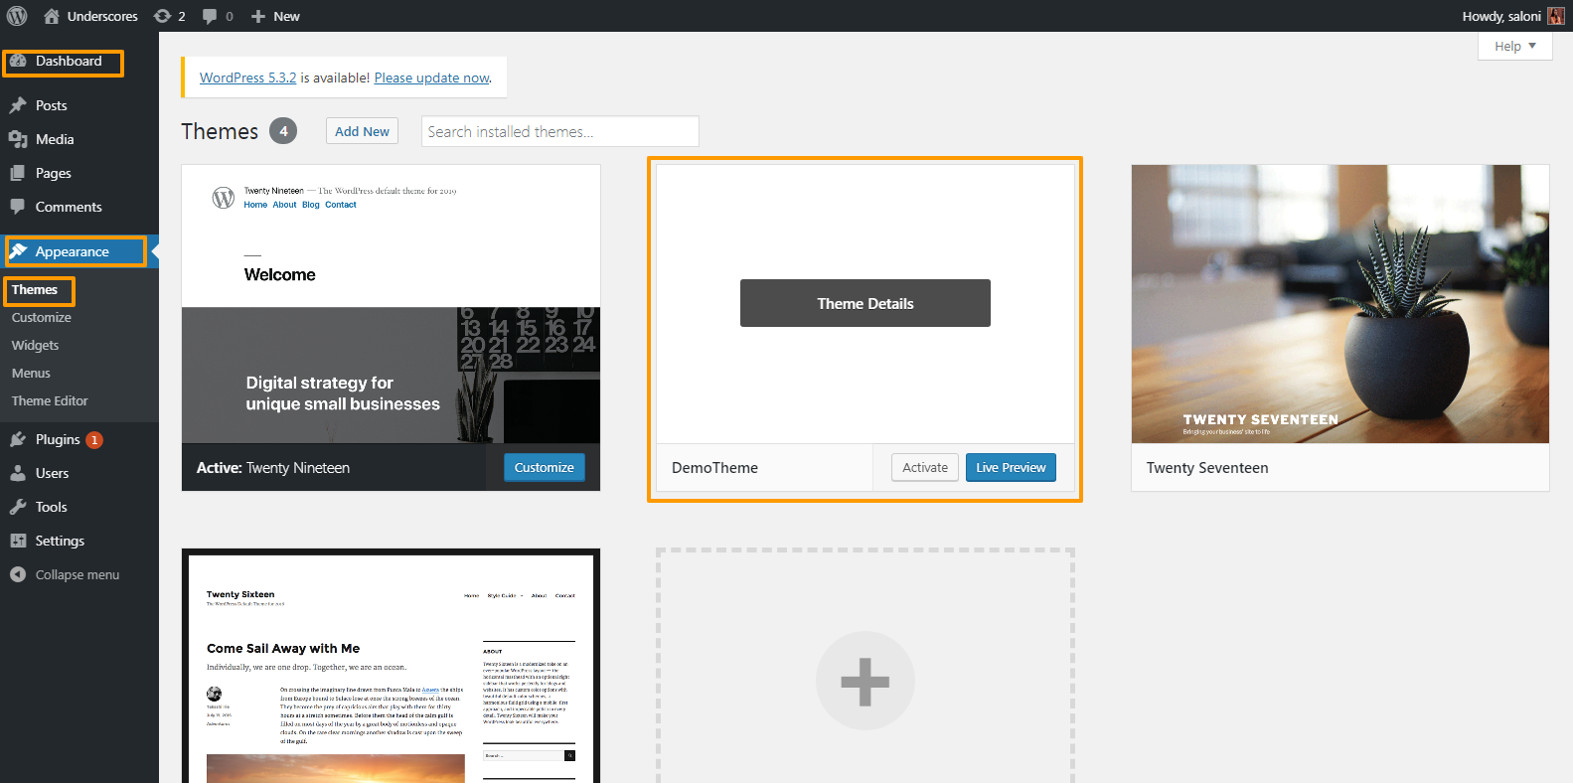
Task: Click the user avatar next to Howdy, saloni
Action: (x=1556, y=16)
